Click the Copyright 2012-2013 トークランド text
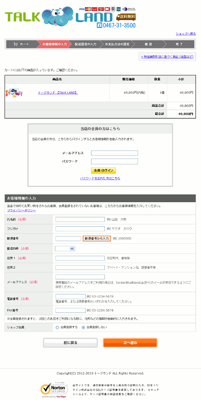The height and width of the screenshot is (400, 201). tap(100, 373)
